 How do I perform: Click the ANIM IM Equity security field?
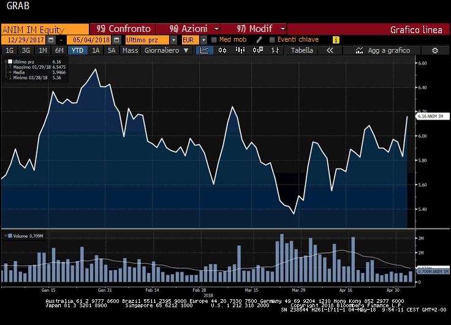click(x=45, y=29)
